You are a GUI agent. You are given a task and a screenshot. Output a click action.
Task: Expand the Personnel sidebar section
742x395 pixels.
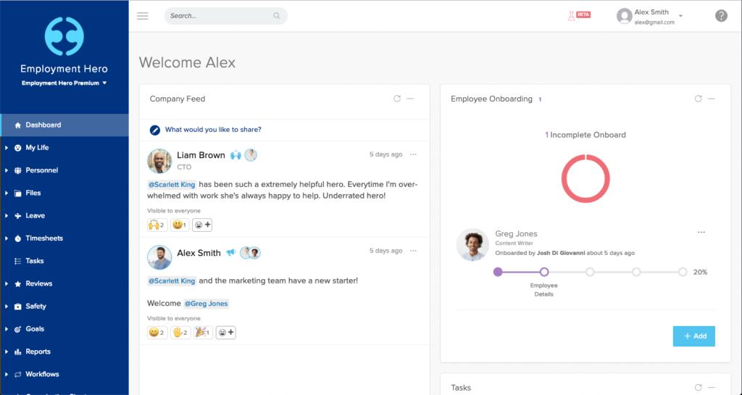coord(41,170)
